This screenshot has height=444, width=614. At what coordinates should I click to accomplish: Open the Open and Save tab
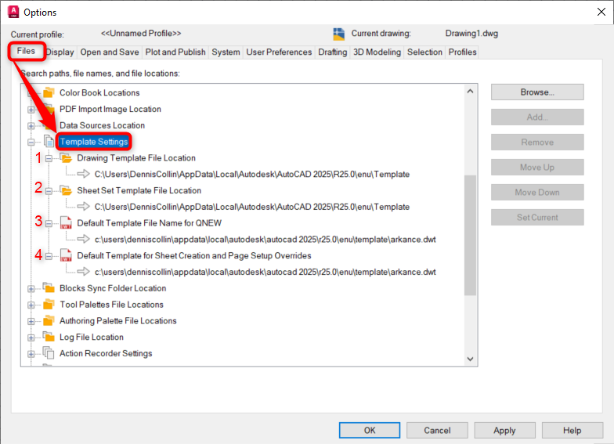(110, 52)
